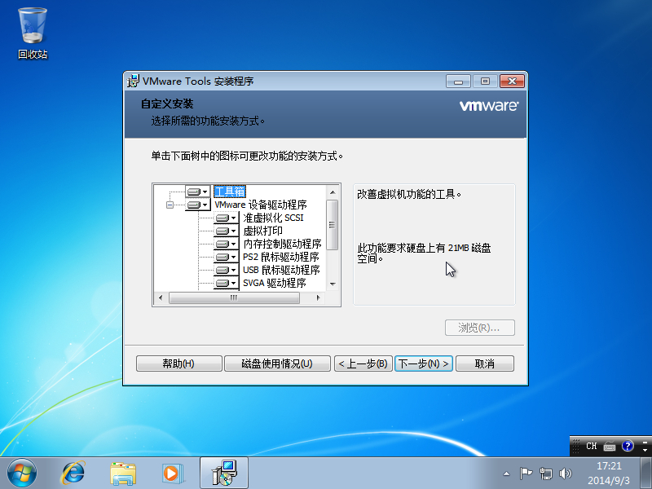This screenshot has height=489, width=652.
Task: Cancel the installer with 取消 button
Action: [x=484, y=363]
